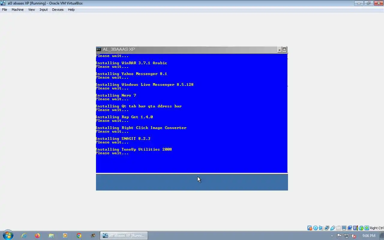Open the Machine menu

tap(17, 10)
